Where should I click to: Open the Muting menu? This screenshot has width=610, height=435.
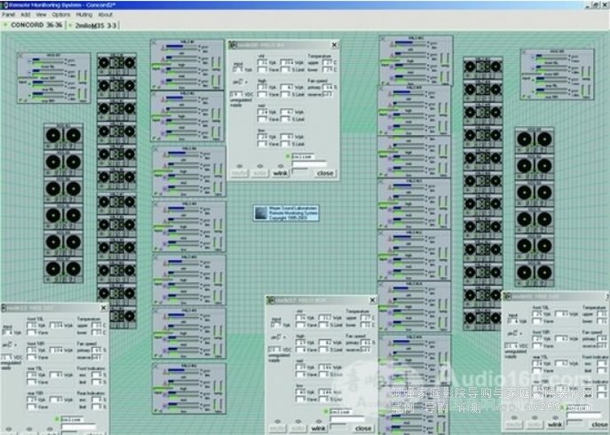pos(83,15)
